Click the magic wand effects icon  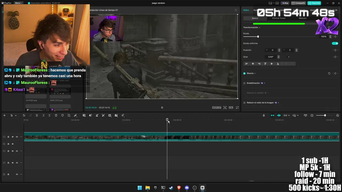point(103,115)
